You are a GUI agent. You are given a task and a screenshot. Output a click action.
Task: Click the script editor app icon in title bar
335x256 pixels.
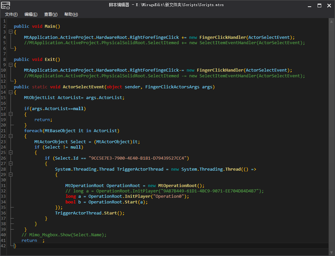pyautogui.click(x=6, y=5)
